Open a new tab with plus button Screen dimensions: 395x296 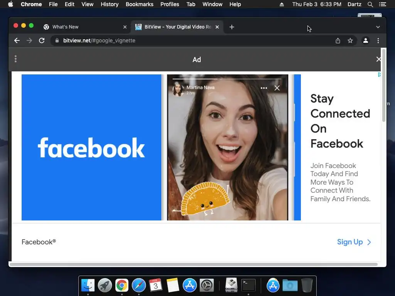(x=232, y=27)
